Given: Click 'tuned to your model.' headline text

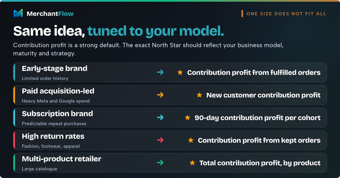Looking at the screenshot, I should click(156, 31).
